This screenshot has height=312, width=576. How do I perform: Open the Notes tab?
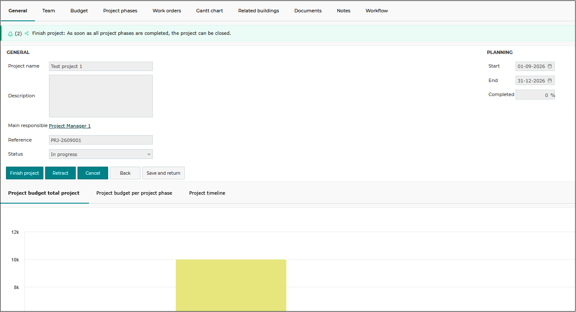[344, 11]
